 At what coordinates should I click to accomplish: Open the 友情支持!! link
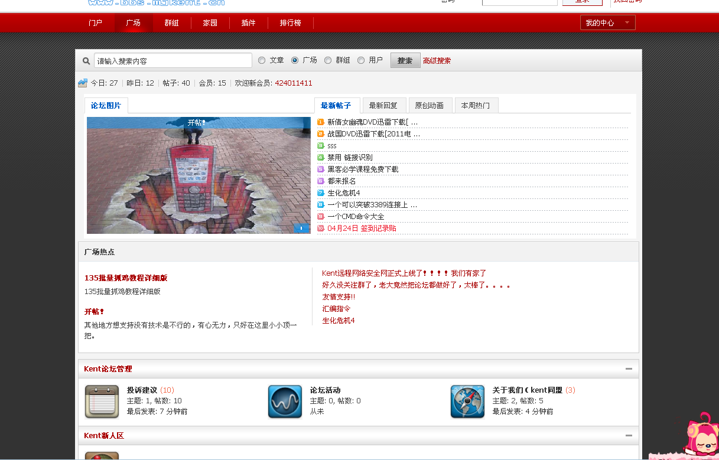339,297
